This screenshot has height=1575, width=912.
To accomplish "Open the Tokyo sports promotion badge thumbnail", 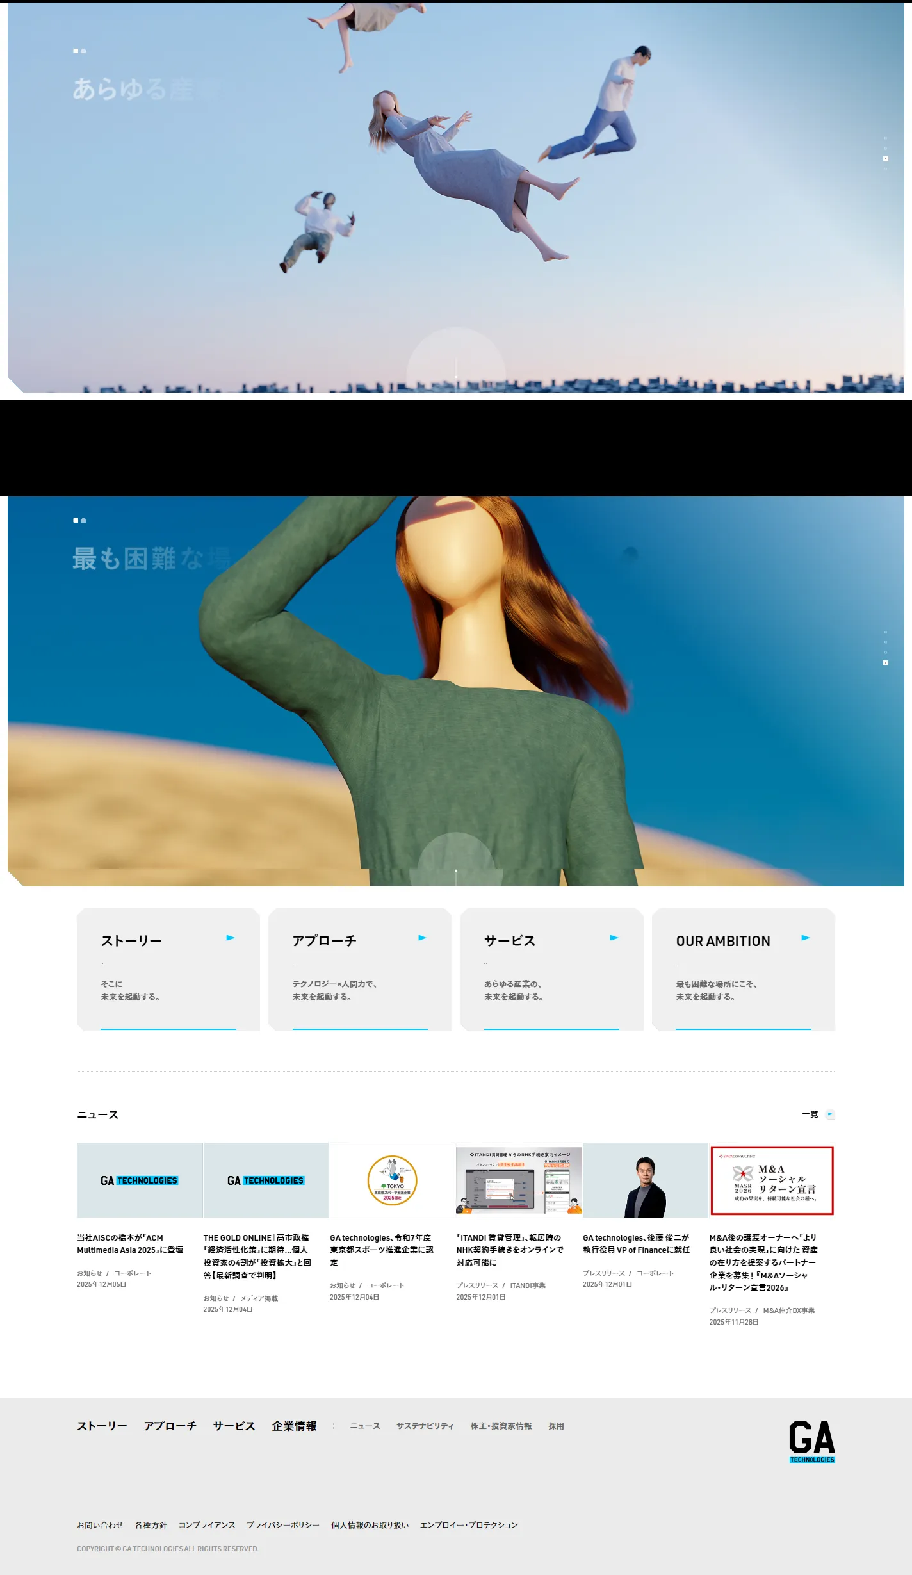I will coord(392,1180).
